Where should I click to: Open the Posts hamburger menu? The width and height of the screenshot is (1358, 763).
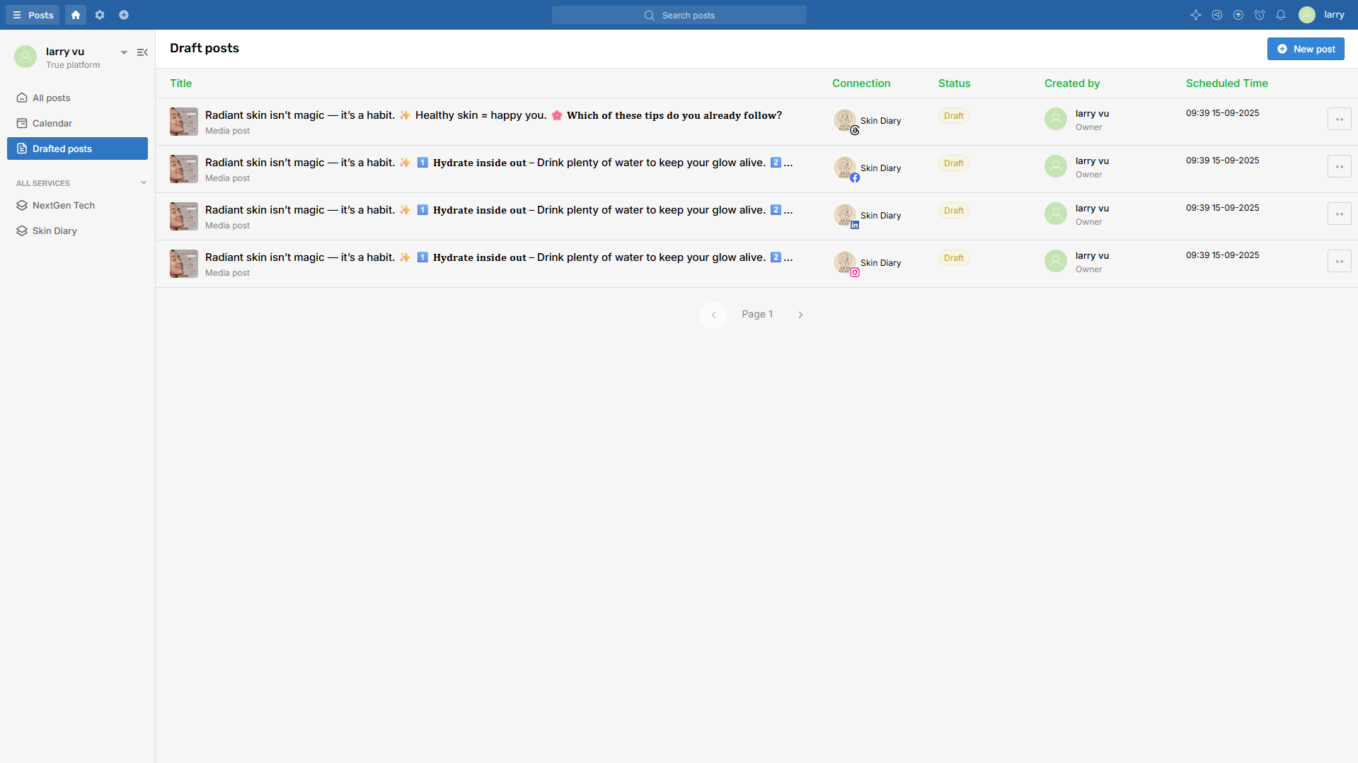tap(33, 15)
